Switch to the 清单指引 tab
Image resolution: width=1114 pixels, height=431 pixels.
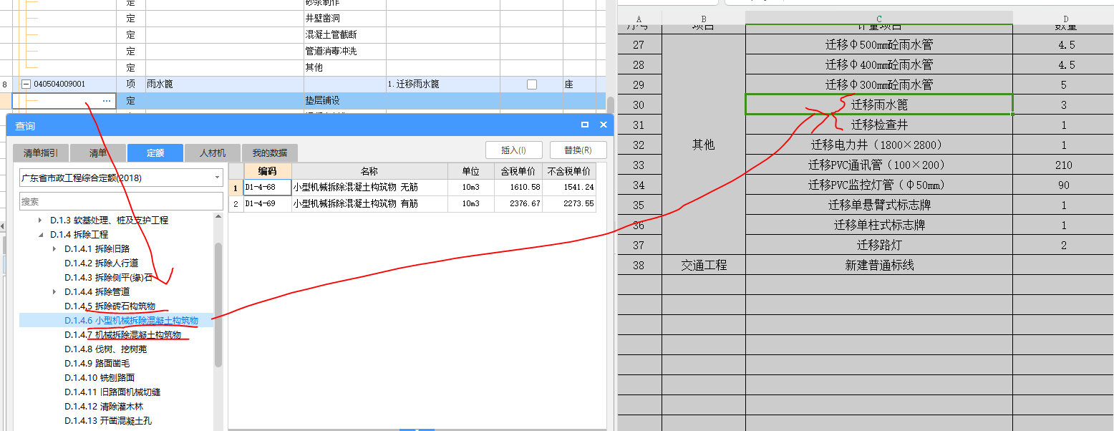pyautogui.click(x=41, y=153)
